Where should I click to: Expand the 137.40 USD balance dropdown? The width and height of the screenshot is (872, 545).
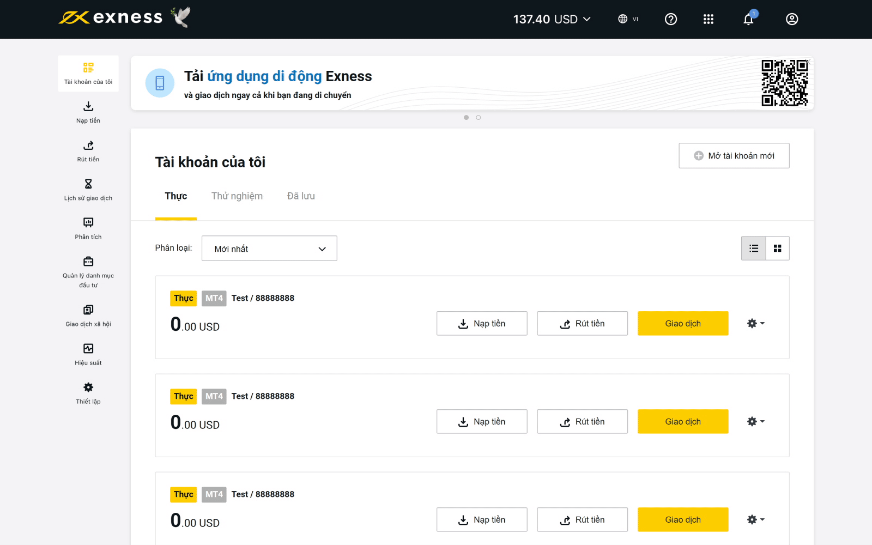(552, 19)
